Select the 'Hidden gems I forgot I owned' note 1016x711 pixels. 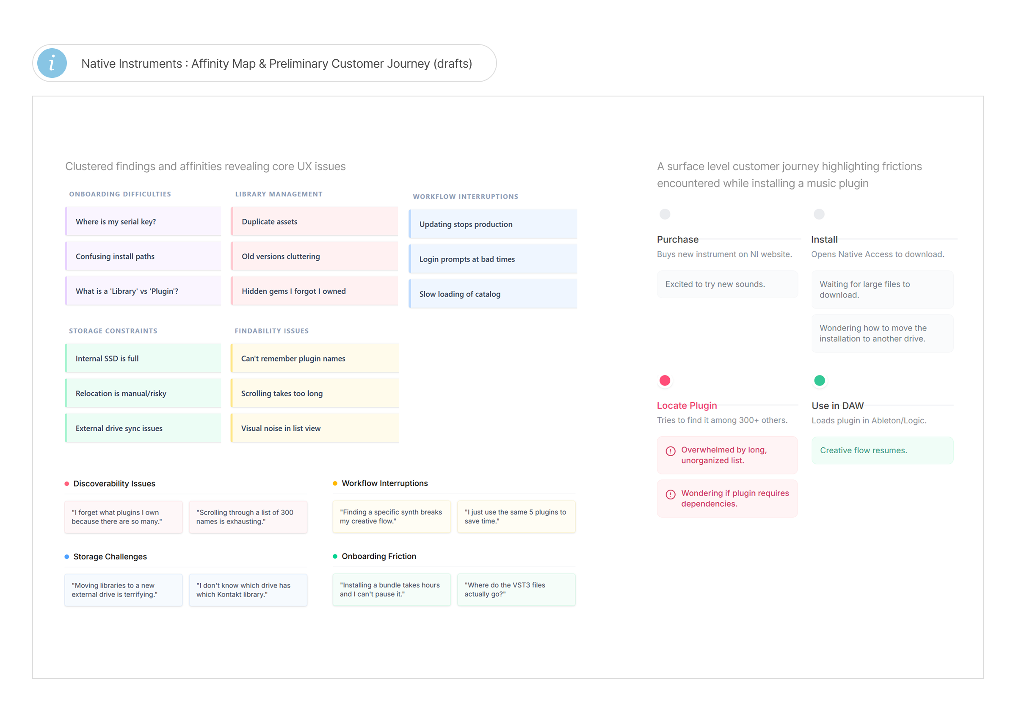[314, 291]
